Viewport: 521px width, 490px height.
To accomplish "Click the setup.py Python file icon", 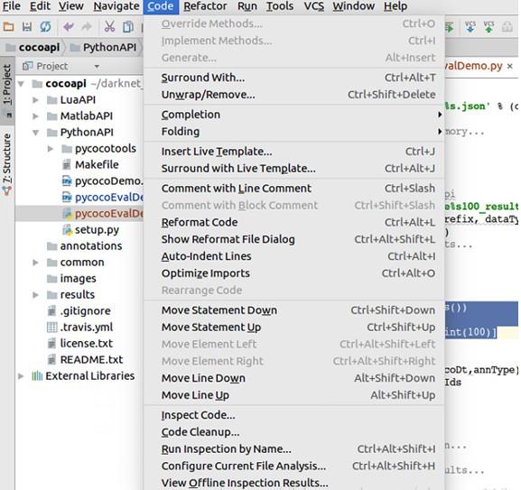I will [67, 230].
